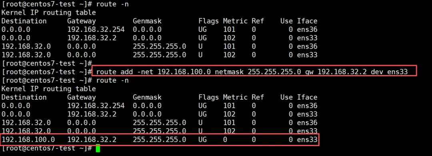Viewport: 432px width, 156px height.
Task: Click the first 'route -n' command typed
Action: point(112,4)
